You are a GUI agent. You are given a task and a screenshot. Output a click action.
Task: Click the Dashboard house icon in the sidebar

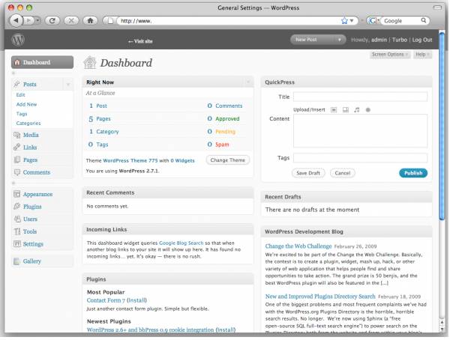[x=17, y=62]
